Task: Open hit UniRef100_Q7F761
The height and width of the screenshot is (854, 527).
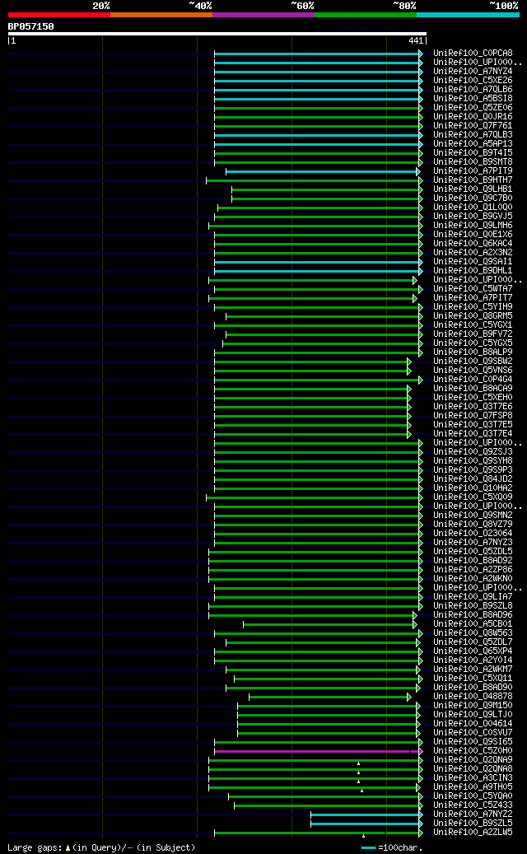Action: [x=473, y=126]
